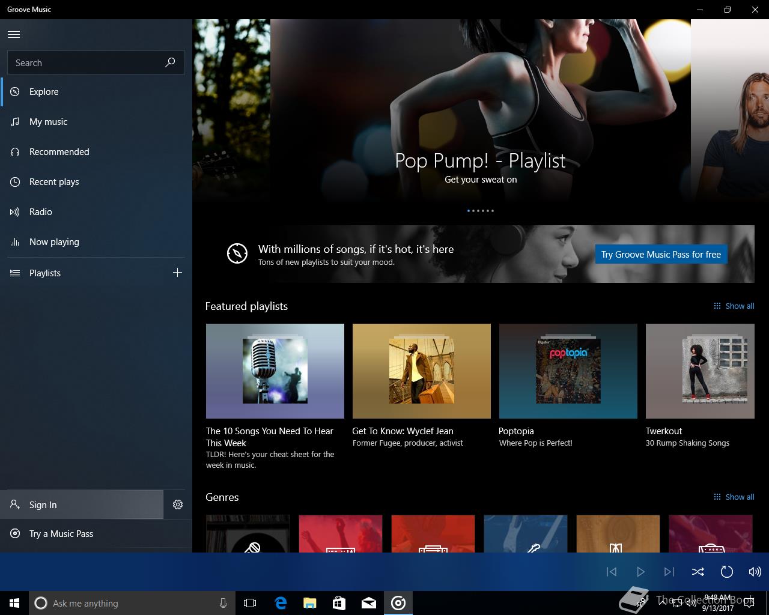Open the Poptopia playlist cover

[x=568, y=371]
